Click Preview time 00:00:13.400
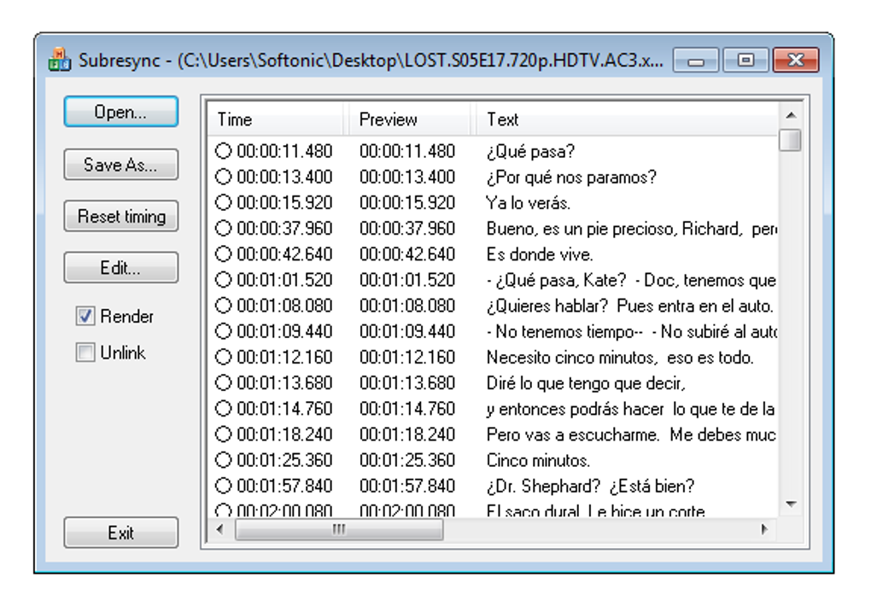 point(407,178)
